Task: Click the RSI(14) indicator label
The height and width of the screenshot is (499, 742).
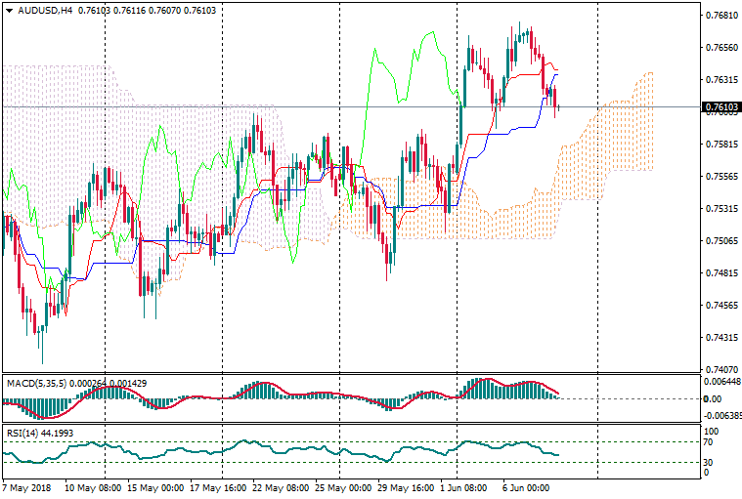Action: 22,433
